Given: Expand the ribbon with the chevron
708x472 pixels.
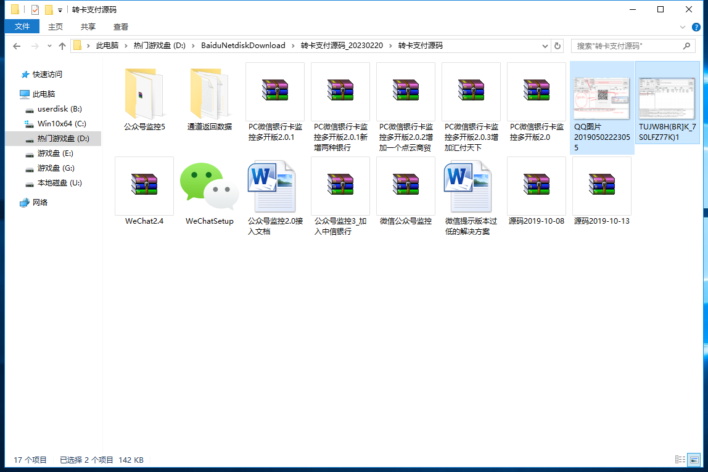Looking at the screenshot, I should 683,27.
